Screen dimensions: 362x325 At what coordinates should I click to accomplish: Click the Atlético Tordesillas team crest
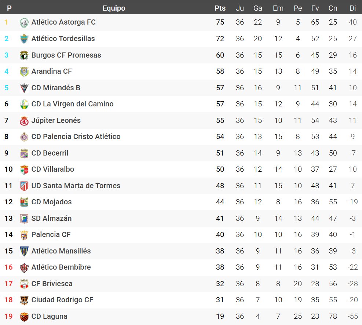point(24,39)
